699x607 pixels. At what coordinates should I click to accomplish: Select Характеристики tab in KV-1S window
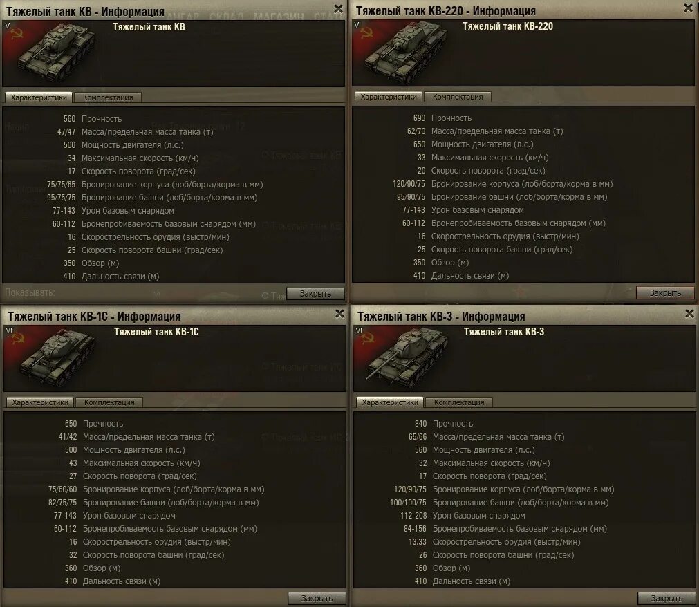pyautogui.click(x=40, y=402)
